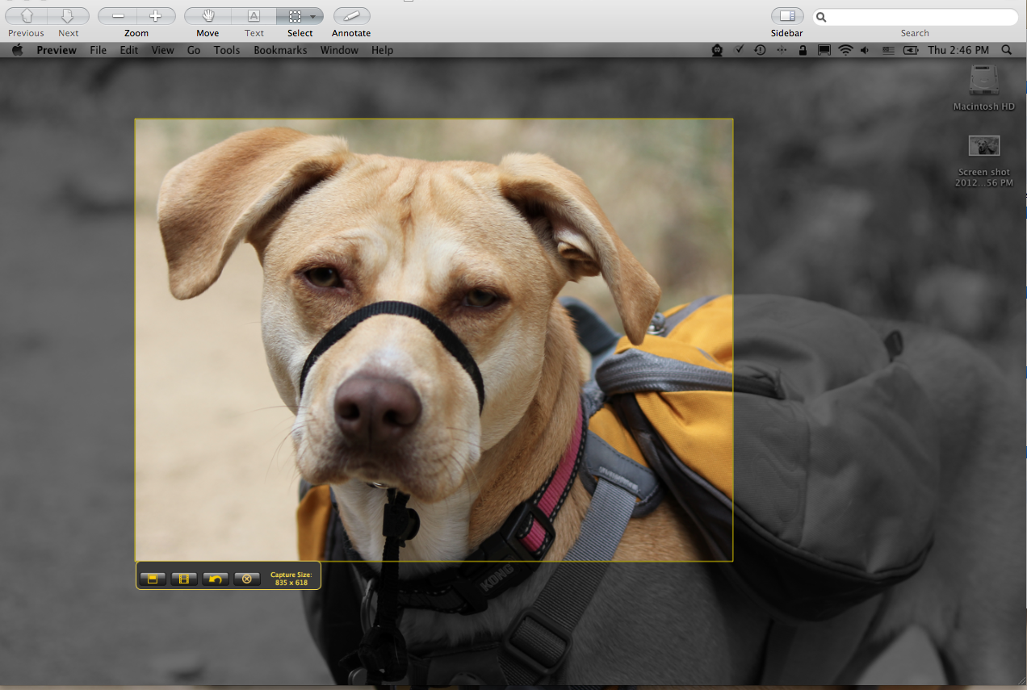Click the volume speaker menu bar icon
The image size is (1027, 690).
coord(865,50)
